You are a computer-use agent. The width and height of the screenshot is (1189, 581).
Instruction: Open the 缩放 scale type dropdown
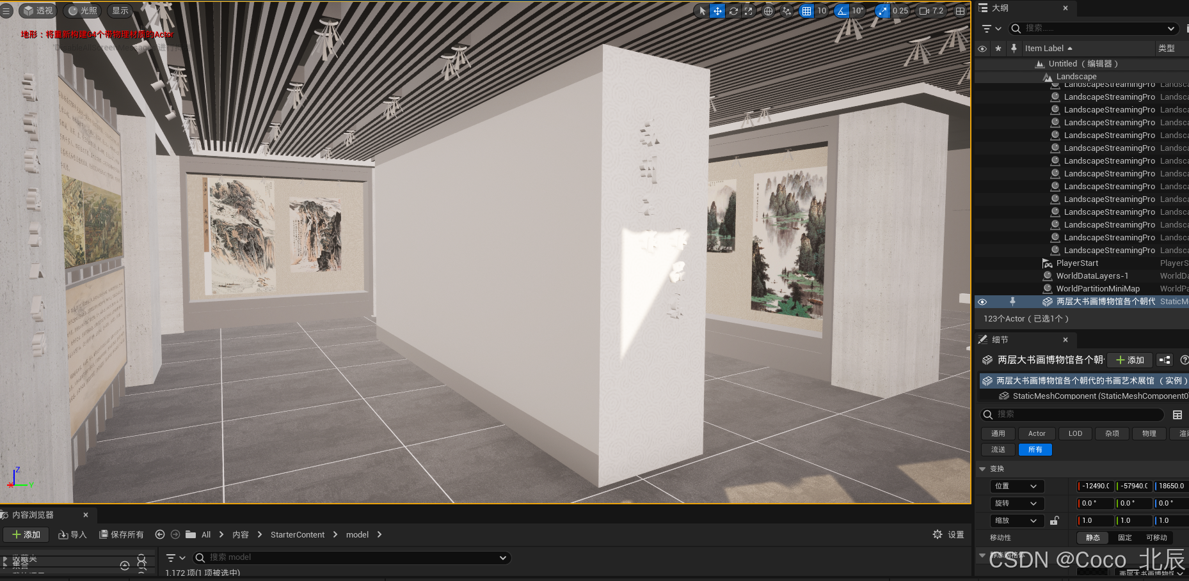pyautogui.click(x=1017, y=521)
